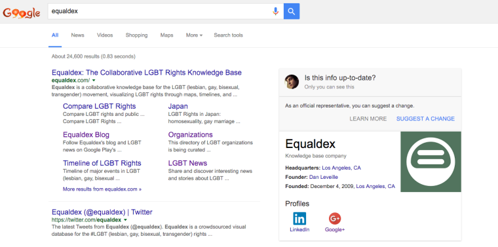Open Timeline of LGBT Rights sitelink
The height and width of the screenshot is (247, 498).
point(102,163)
